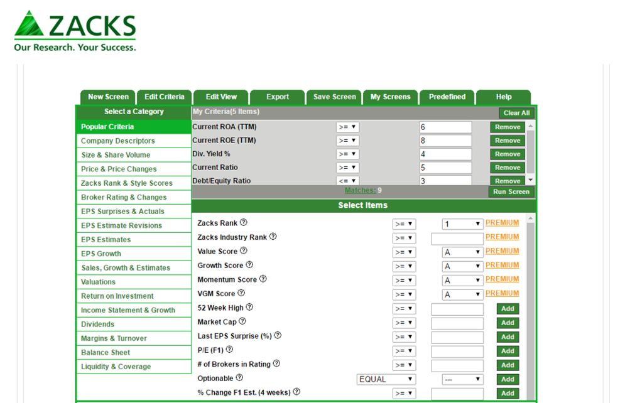Image resolution: width=625 pixels, height=403 pixels.
Task: Expand the Zacks Rank value dropdown
Action: [463, 224]
